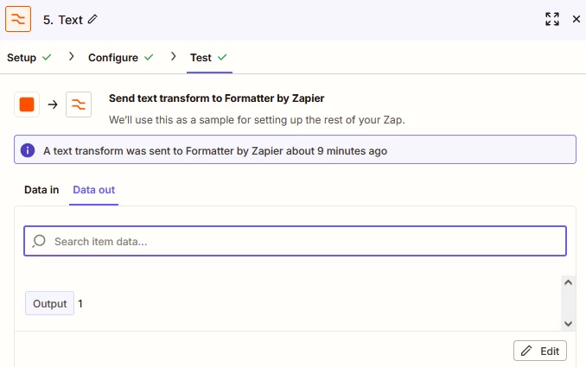Viewport: 586px width, 367px height.
Task: Close the step editor panel
Action: coord(576,19)
